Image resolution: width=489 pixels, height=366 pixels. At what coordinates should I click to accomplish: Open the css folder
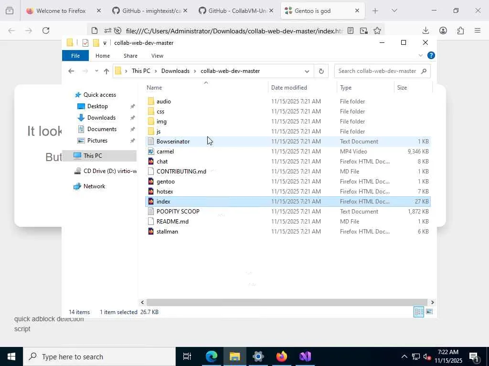tap(160, 112)
